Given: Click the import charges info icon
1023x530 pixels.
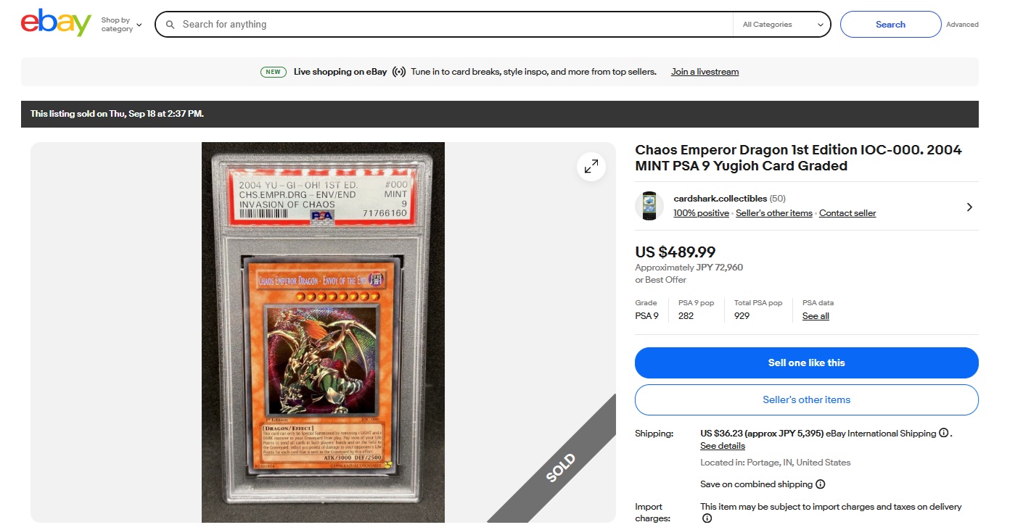Looking at the screenshot, I should pos(707,518).
